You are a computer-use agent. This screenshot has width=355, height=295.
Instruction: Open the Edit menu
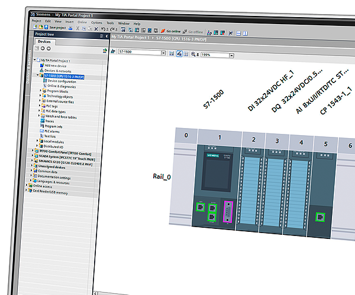(x=48, y=21)
